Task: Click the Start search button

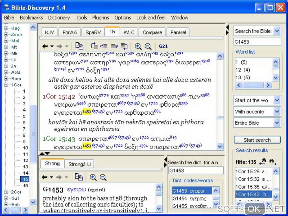Action: (257, 140)
